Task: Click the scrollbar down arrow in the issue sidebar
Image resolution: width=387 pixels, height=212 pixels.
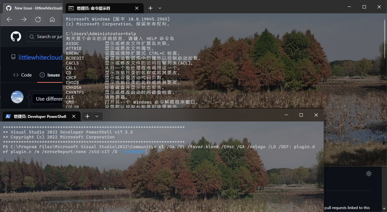Action: click(x=385, y=209)
